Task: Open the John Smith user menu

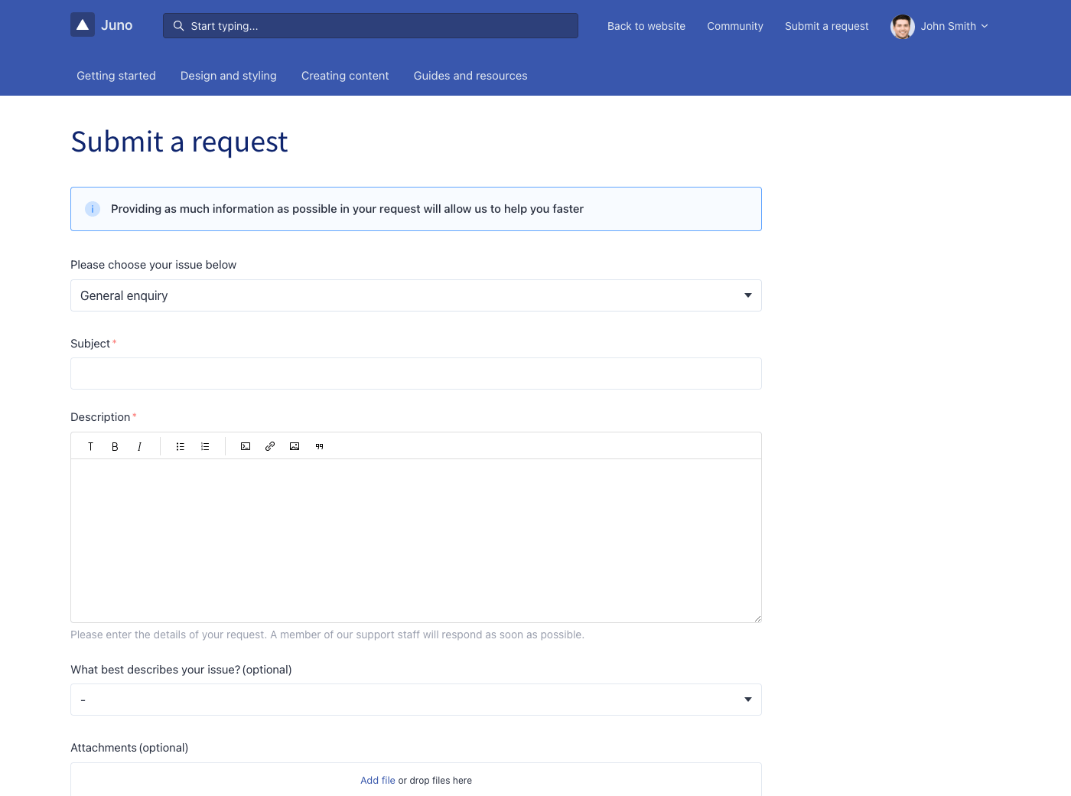Action: [x=939, y=26]
